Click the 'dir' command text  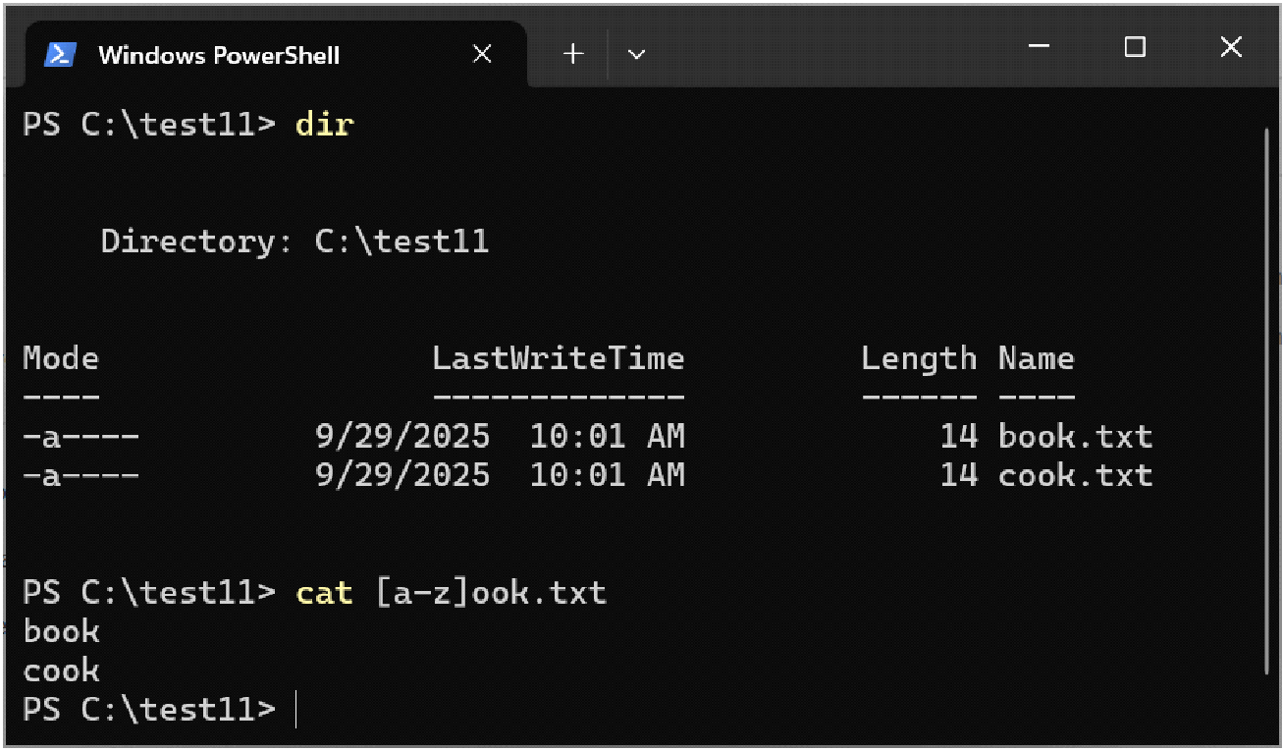[x=324, y=125]
